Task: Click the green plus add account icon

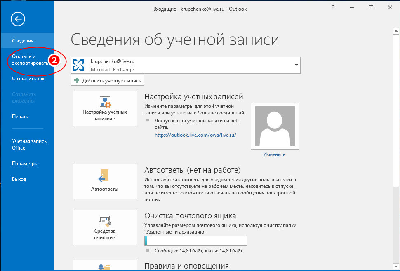Action: click(x=77, y=81)
